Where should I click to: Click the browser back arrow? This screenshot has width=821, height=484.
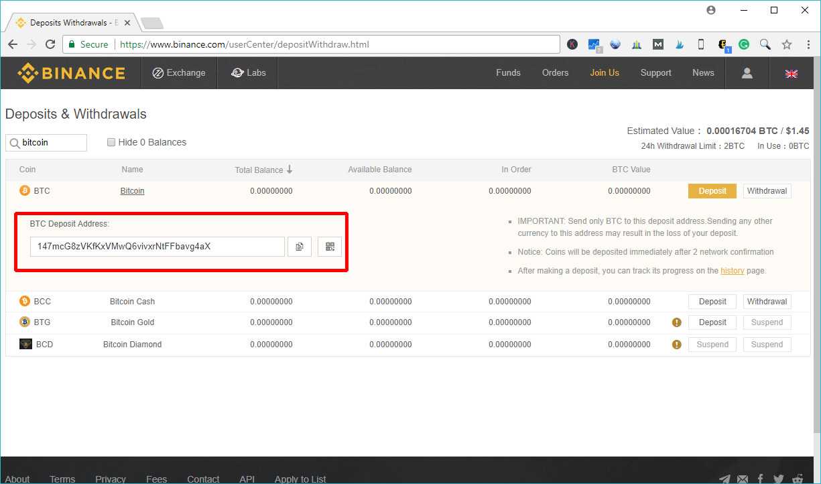[13, 44]
